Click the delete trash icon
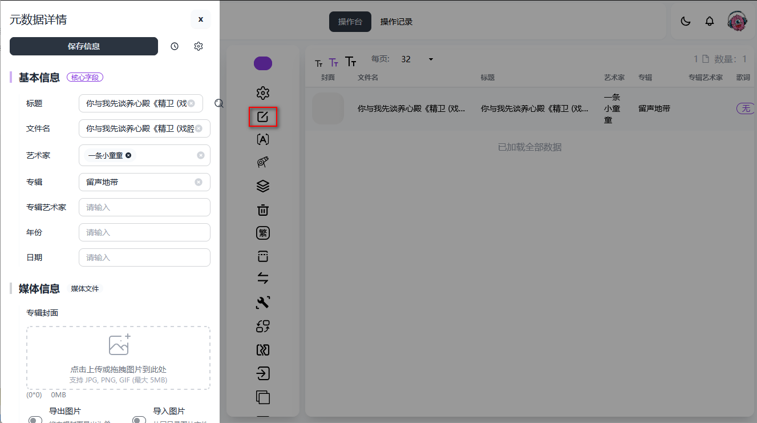Image resolution: width=757 pixels, height=423 pixels. tap(262, 210)
